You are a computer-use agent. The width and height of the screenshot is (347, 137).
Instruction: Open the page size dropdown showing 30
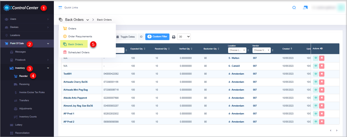(184, 37)
